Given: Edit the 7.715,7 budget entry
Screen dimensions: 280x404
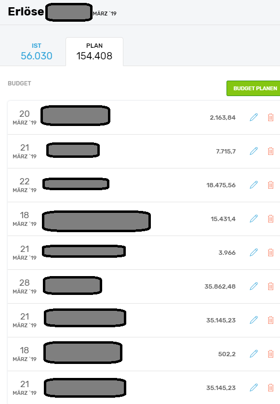Looking at the screenshot, I should coord(254,151).
